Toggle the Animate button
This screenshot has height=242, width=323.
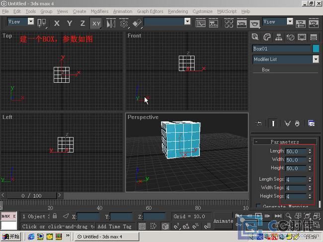pos(223,221)
